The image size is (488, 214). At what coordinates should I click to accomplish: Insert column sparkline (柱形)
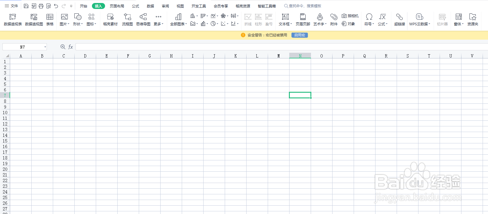(258, 20)
